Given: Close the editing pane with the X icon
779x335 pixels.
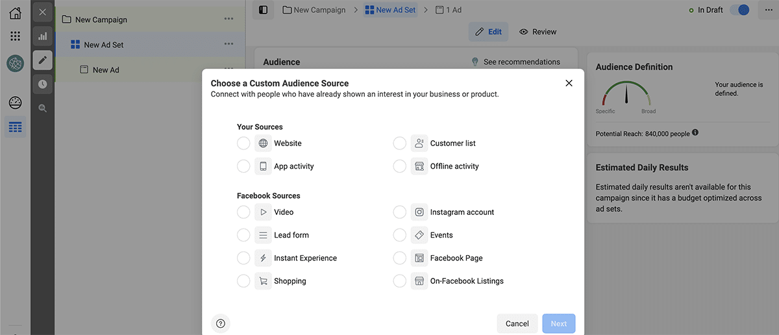Looking at the screenshot, I should click(42, 12).
